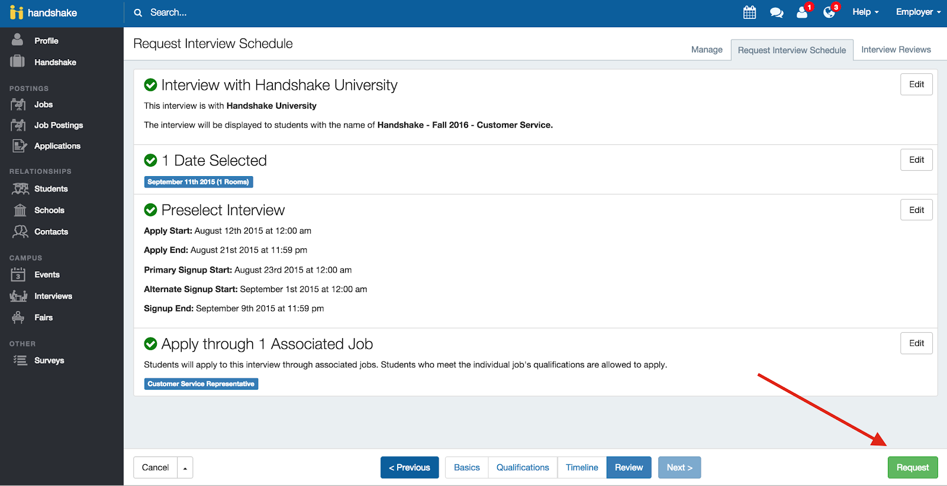Click the Customer Service Representative job tag

coord(201,384)
